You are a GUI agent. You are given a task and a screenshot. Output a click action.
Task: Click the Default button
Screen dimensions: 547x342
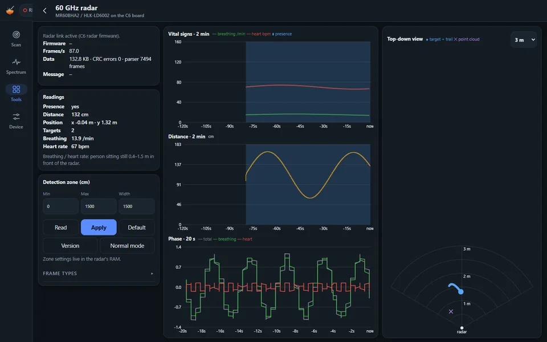pos(137,227)
